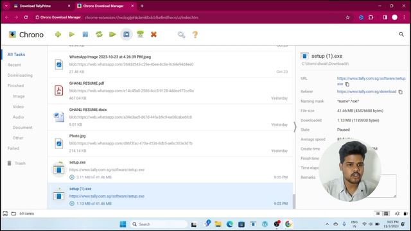Show hidden system tray icons
Viewport: 411px width, 231px height.
(x=327, y=224)
